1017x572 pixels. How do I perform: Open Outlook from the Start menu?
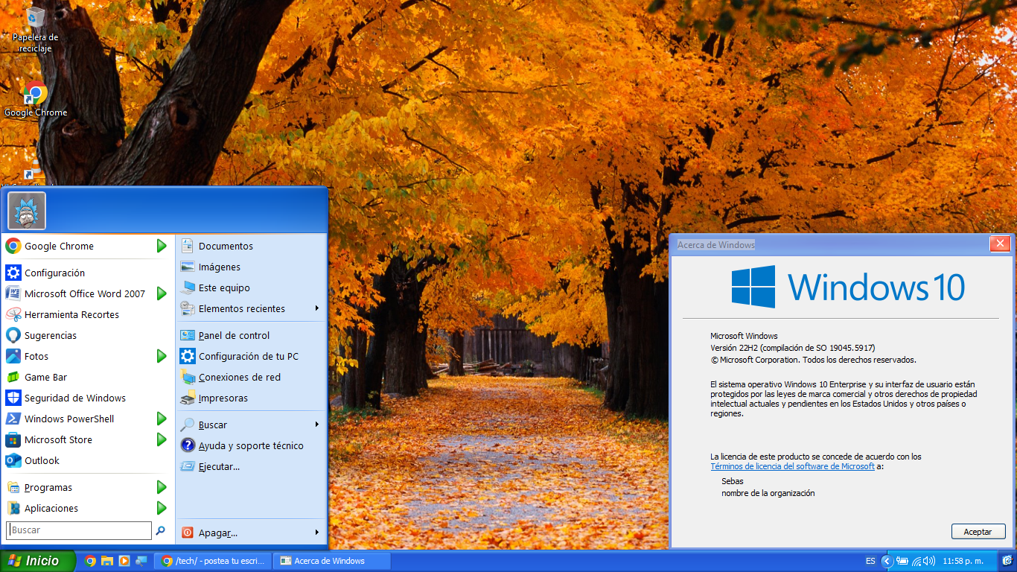tap(88, 460)
